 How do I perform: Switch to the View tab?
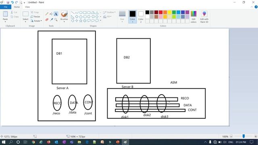click(x=27, y=7)
